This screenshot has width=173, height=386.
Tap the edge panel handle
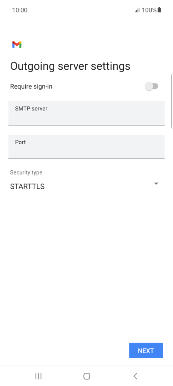172,101
